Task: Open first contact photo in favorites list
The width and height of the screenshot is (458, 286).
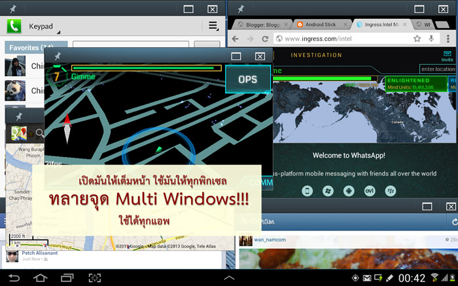Action: (x=15, y=66)
